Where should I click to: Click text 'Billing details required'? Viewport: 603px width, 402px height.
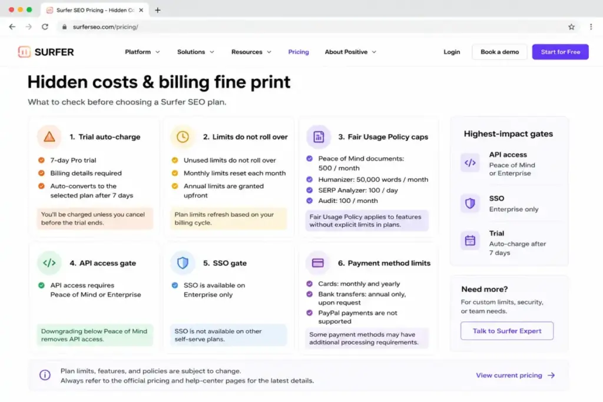[x=86, y=173]
